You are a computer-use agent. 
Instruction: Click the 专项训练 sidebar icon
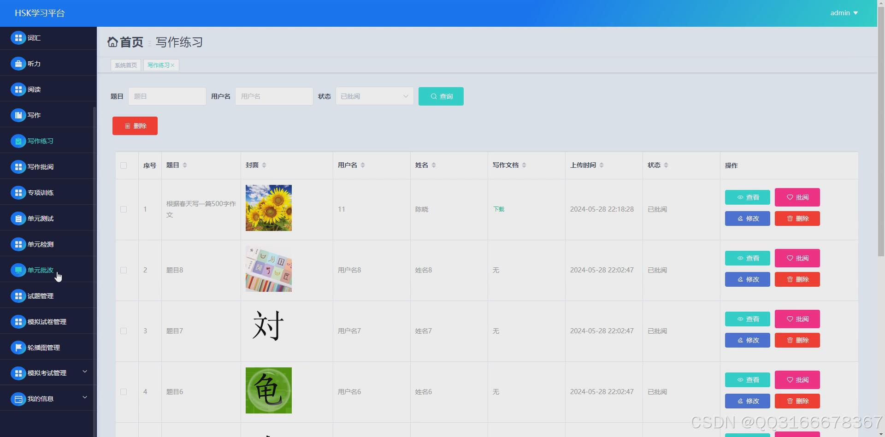(x=18, y=193)
